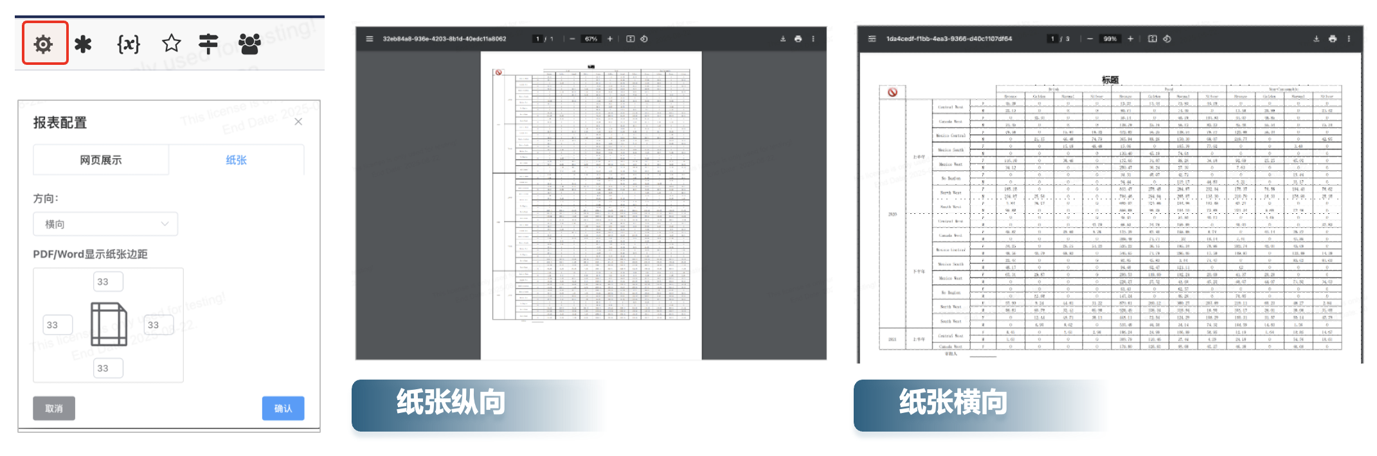Open the signpost direction icon
Screen dimensions: 1377x456
[208, 44]
